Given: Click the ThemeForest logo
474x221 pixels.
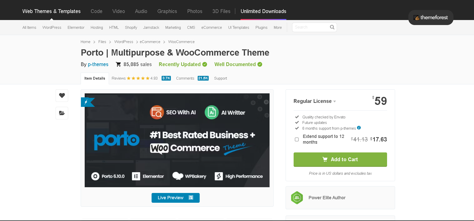Looking at the screenshot, I should coord(431,18).
